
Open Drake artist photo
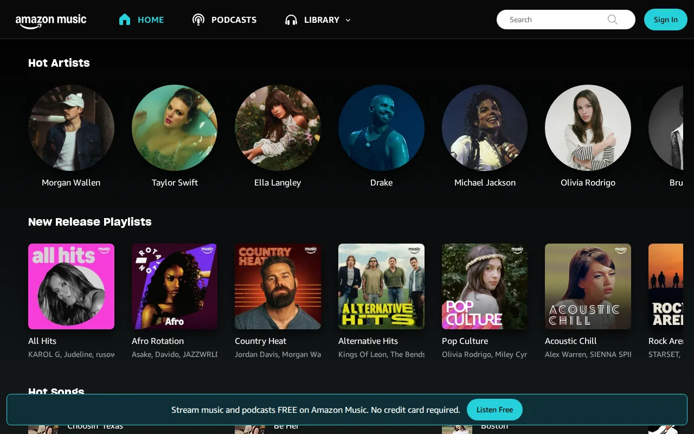[381, 128]
